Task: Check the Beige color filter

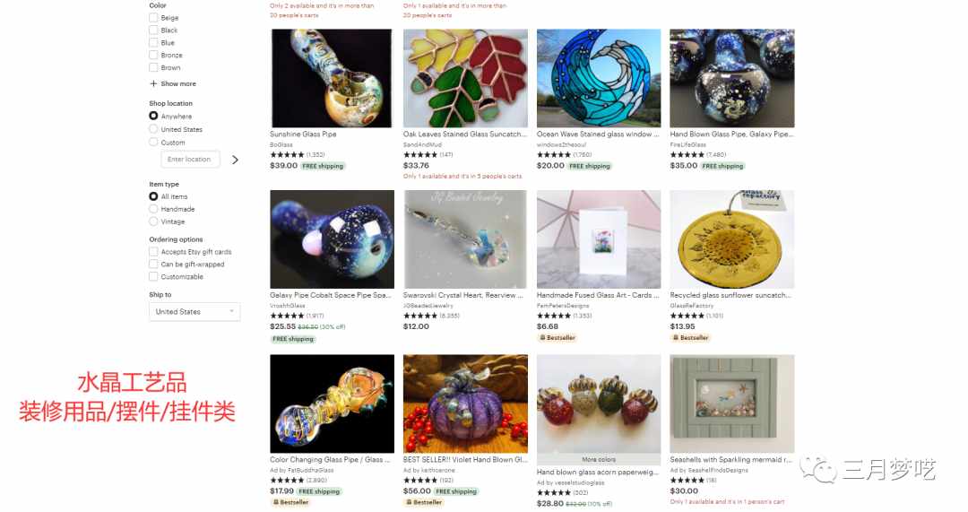Action: pos(153,18)
